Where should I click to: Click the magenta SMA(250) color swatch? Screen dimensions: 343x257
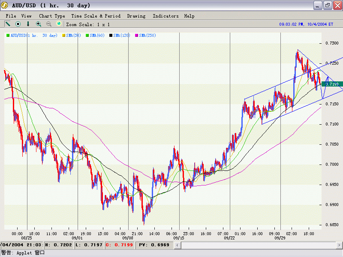pyautogui.click(x=137, y=35)
